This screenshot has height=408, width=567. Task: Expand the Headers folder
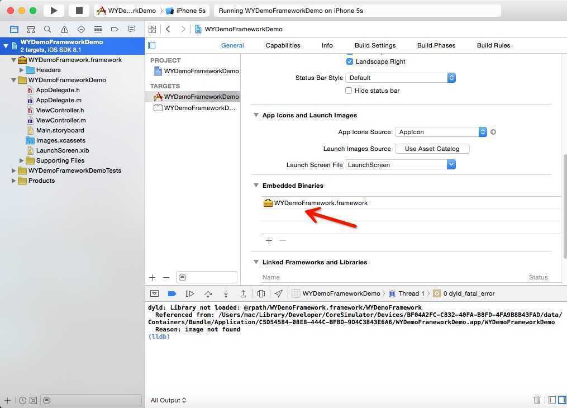21,70
